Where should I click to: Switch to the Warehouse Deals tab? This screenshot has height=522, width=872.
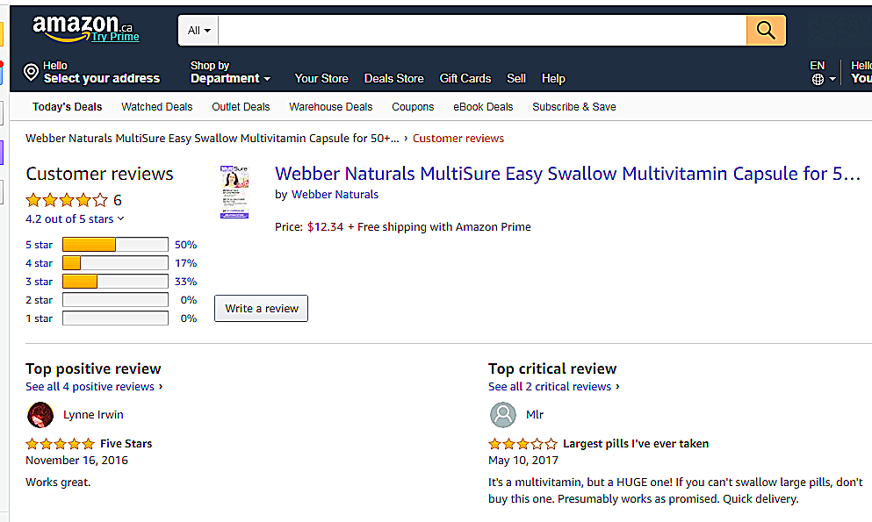(330, 107)
